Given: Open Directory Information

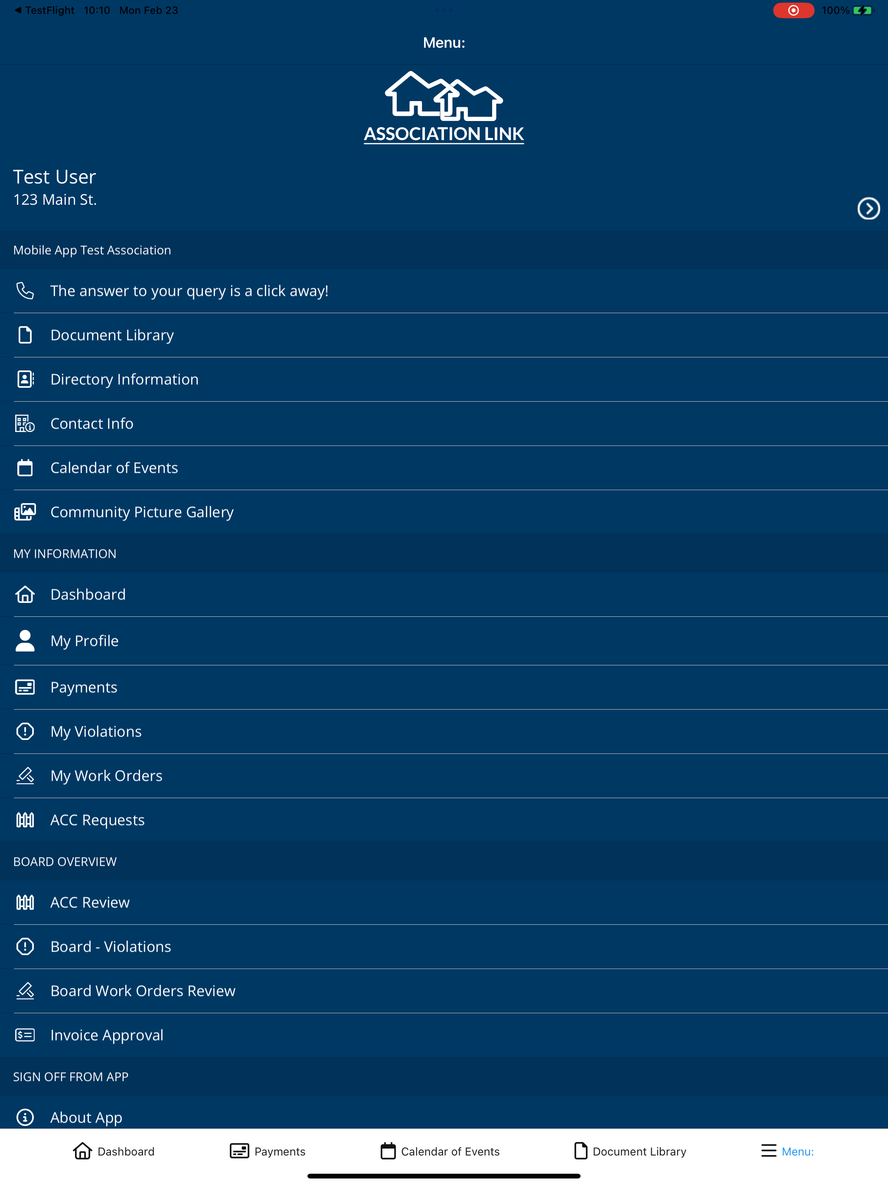Looking at the screenshot, I should click(444, 379).
